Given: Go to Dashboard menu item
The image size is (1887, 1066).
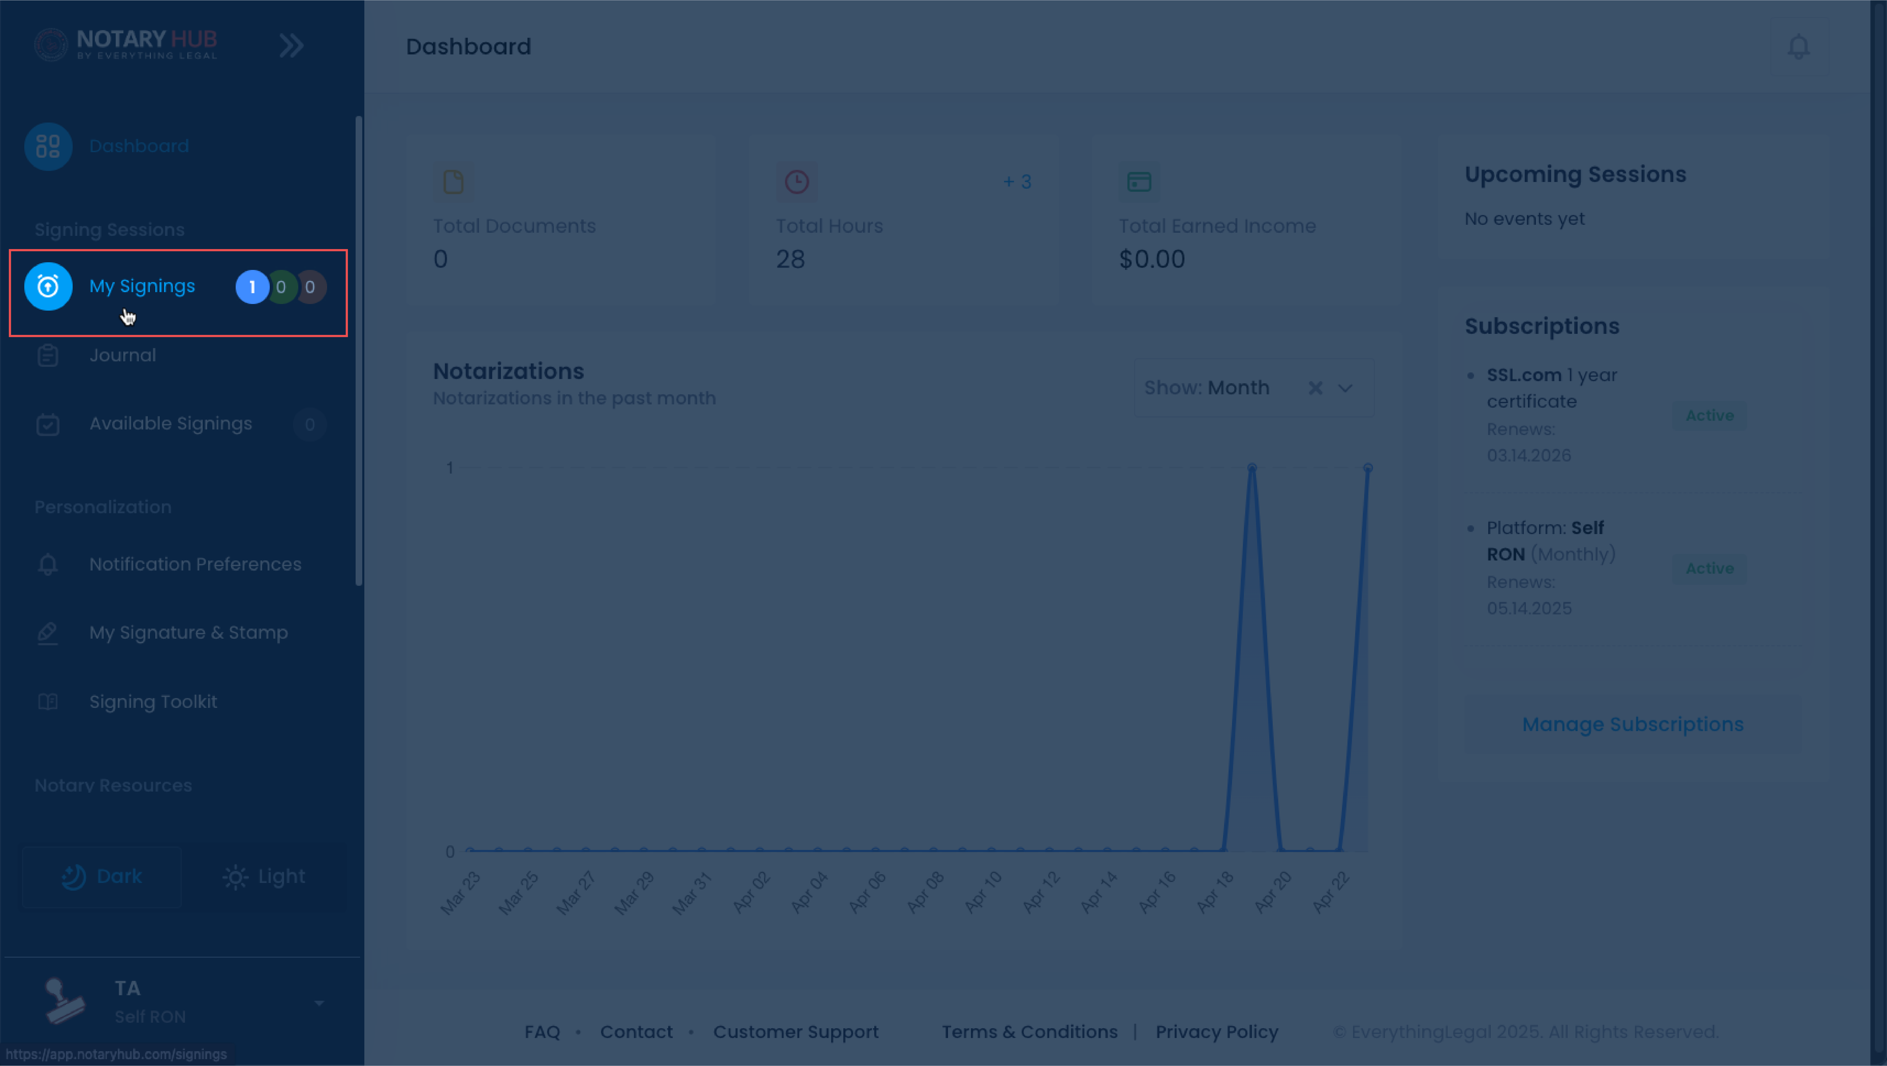Looking at the screenshot, I should (139, 146).
